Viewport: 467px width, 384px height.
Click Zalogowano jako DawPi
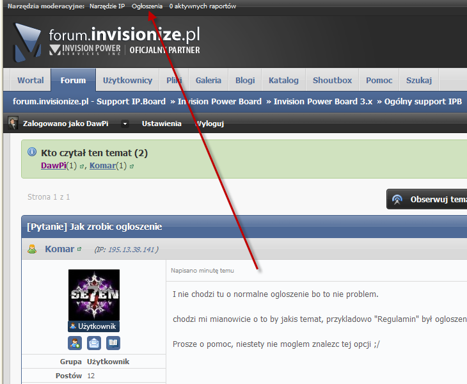(65, 124)
